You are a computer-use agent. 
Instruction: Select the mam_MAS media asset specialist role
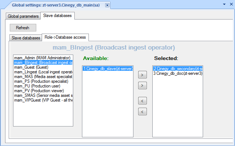43,77
